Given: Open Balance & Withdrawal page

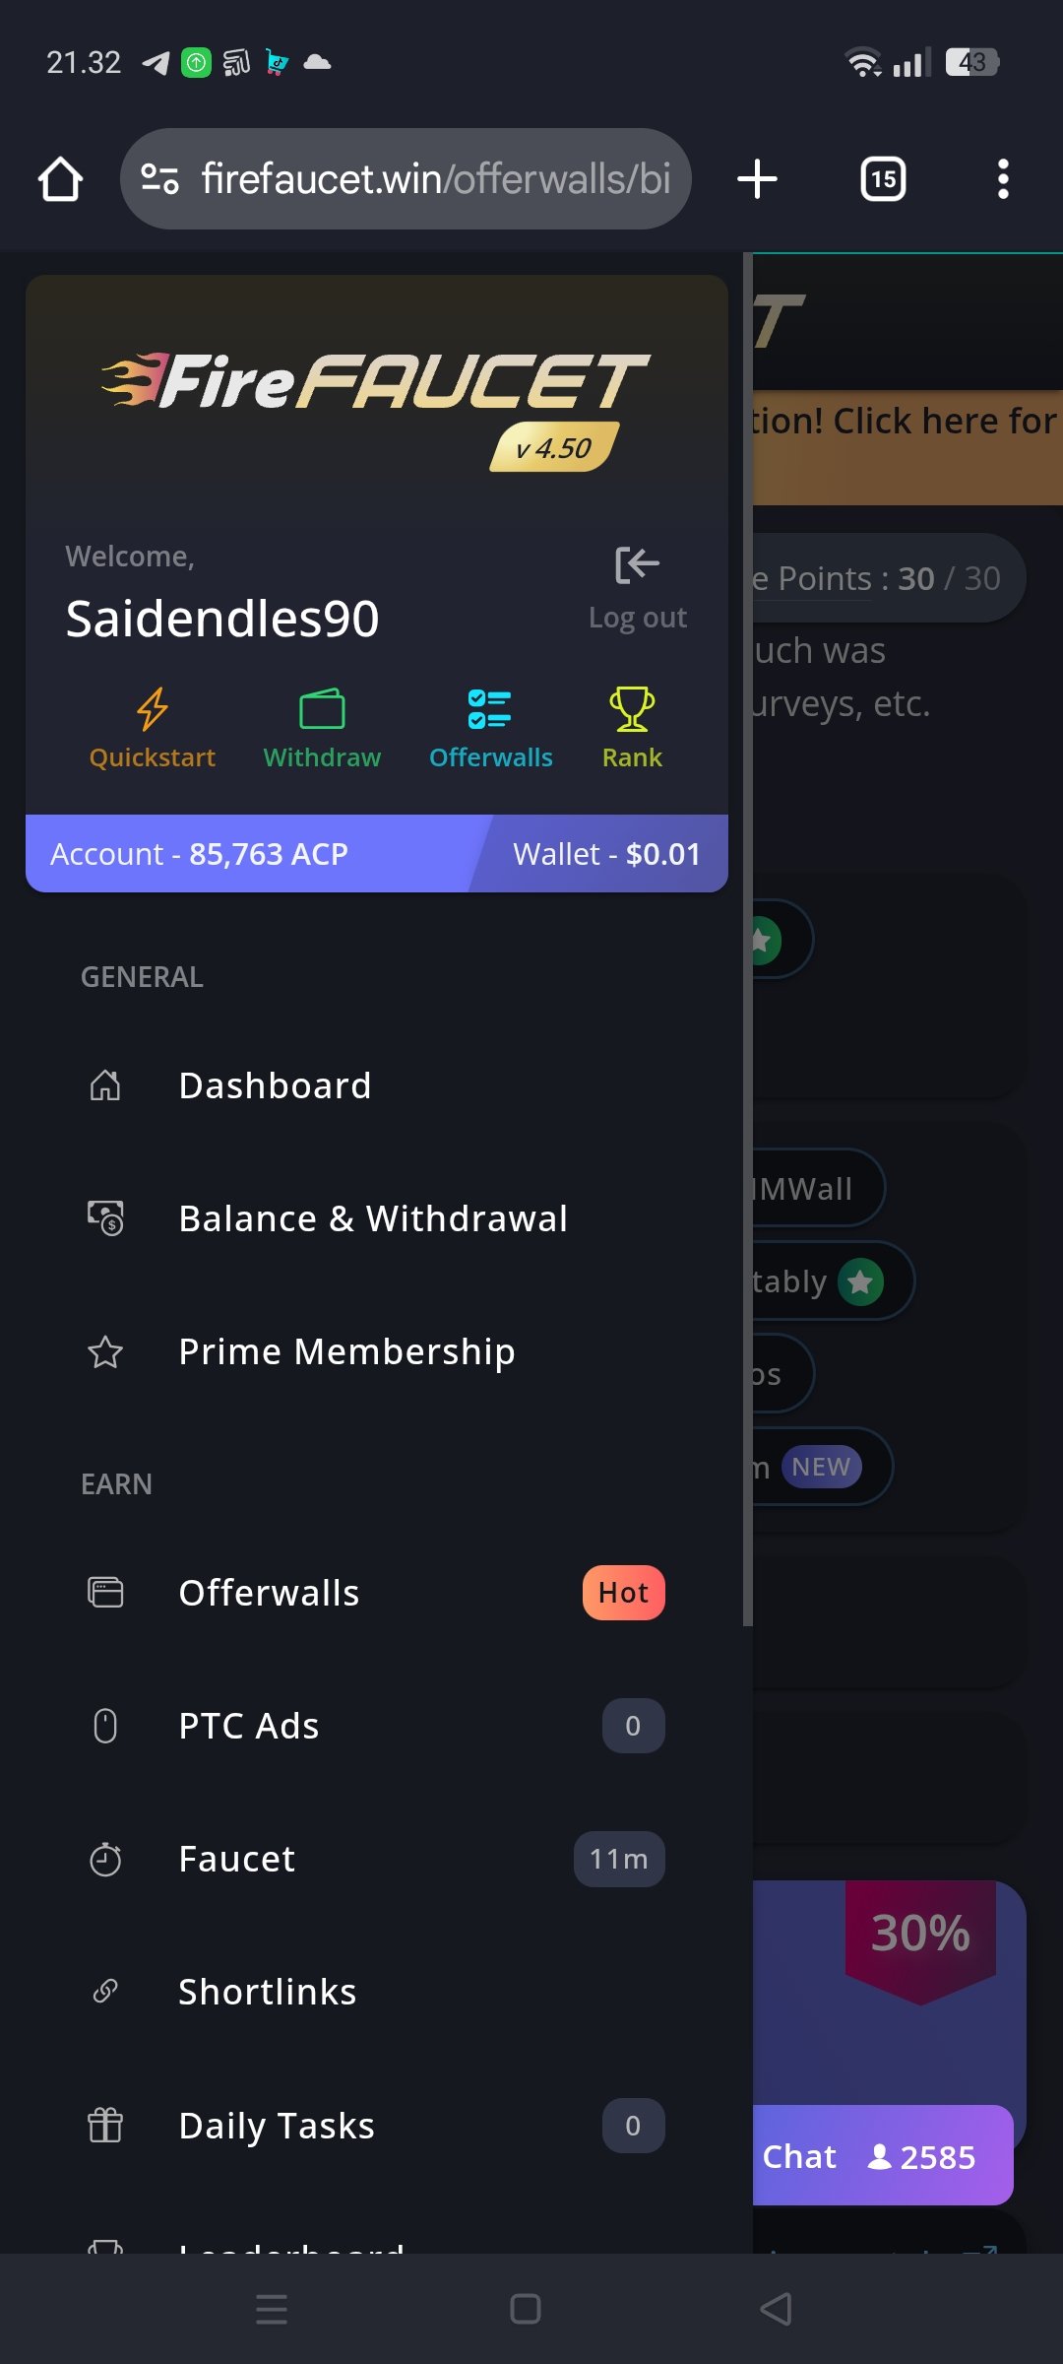Looking at the screenshot, I should pos(374,1218).
